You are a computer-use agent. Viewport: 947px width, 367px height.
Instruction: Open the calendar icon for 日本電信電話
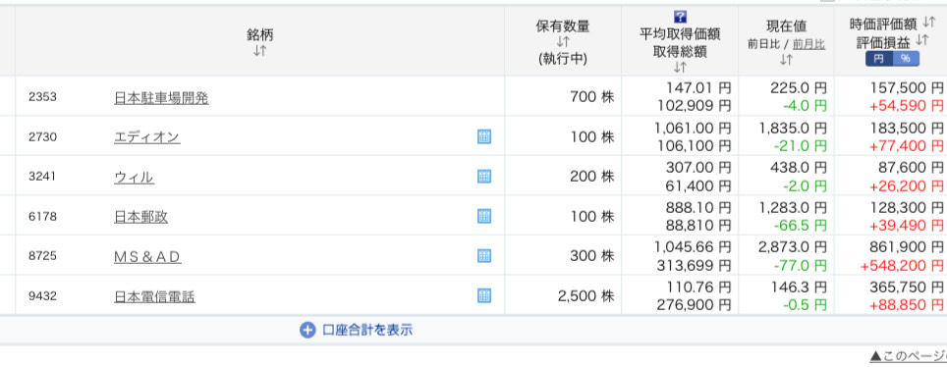[x=483, y=295]
